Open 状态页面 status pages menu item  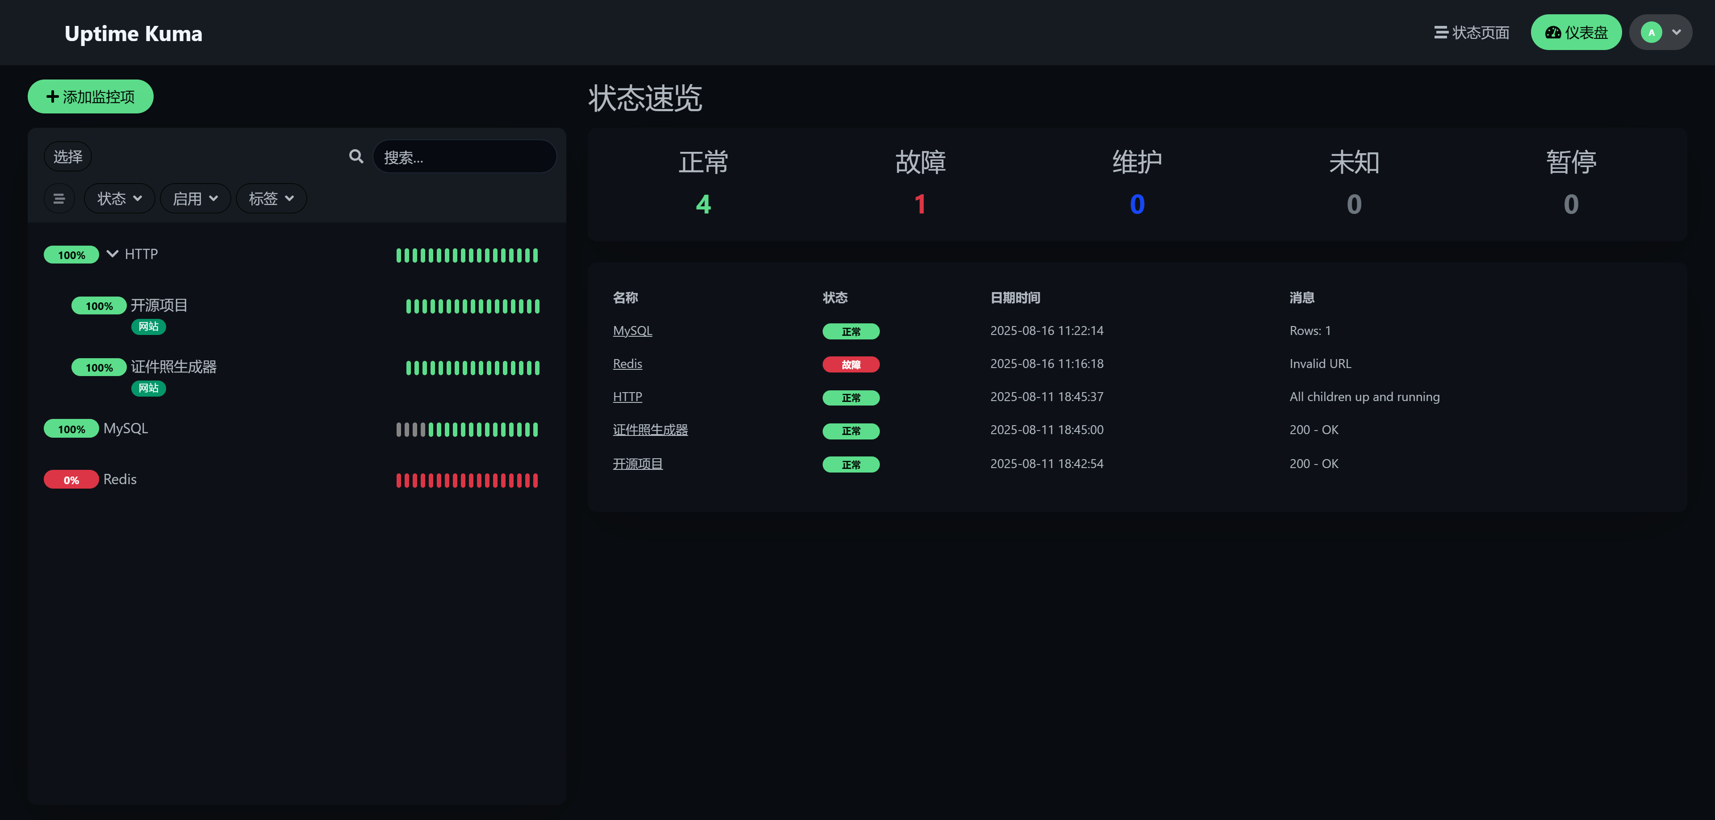1471,32
